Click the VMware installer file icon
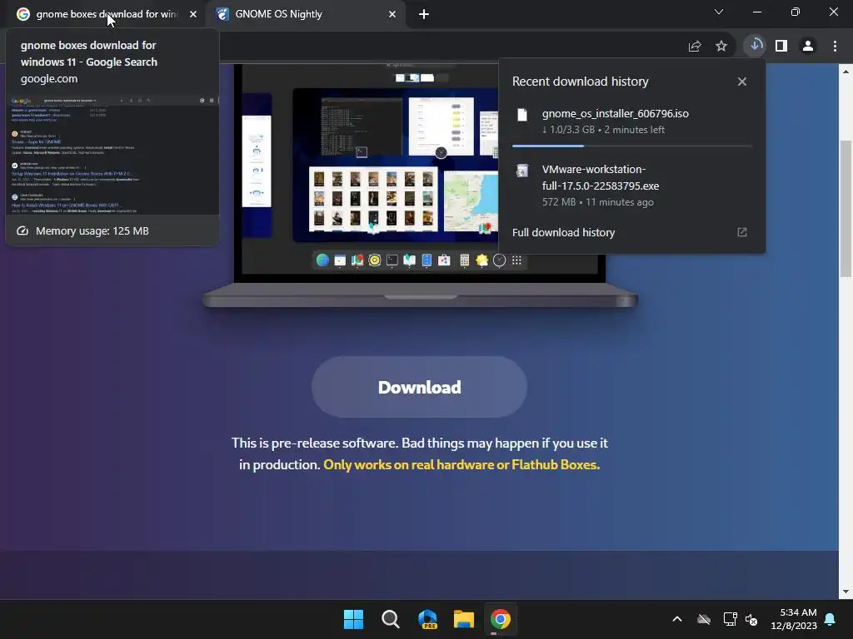 pyautogui.click(x=522, y=171)
